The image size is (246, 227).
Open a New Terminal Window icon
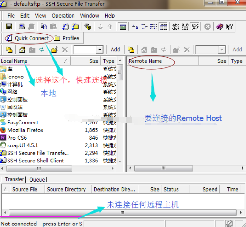pyautogui.click(x=66, y=26)
